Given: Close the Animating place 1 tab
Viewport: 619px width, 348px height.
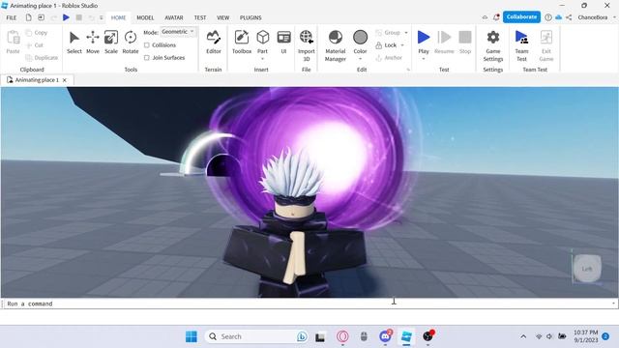Looking at the screenshot, I should click(x=65, y=80).
